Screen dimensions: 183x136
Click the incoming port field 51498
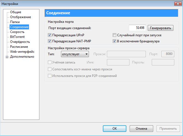coord(137,28)
